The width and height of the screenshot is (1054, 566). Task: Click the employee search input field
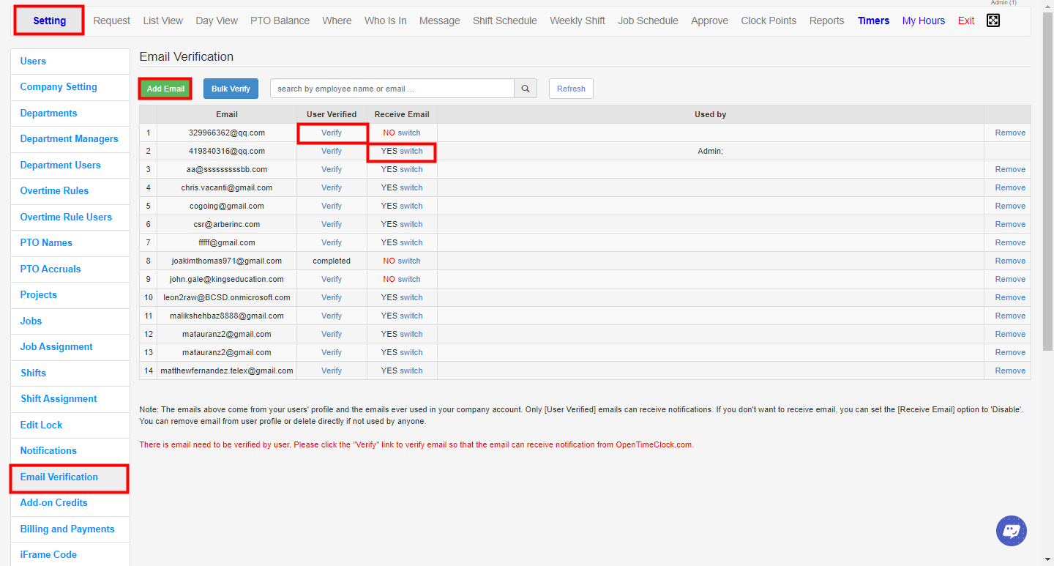click(392, 88)
